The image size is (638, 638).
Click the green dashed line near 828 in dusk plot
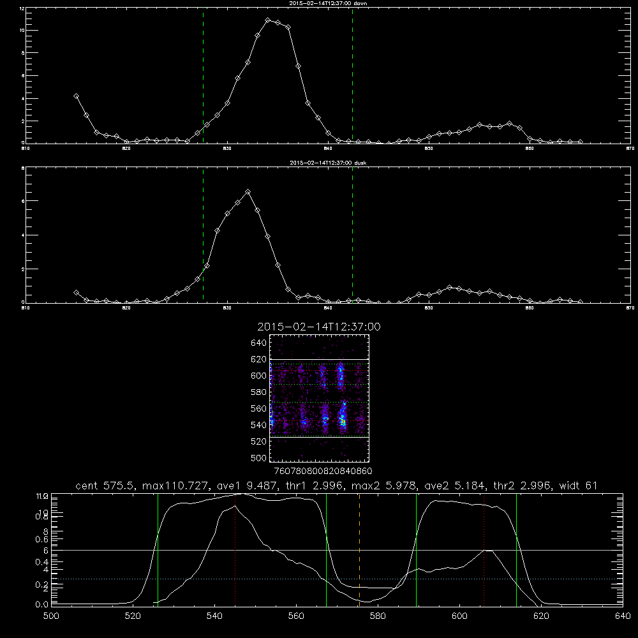coord(203,235)
